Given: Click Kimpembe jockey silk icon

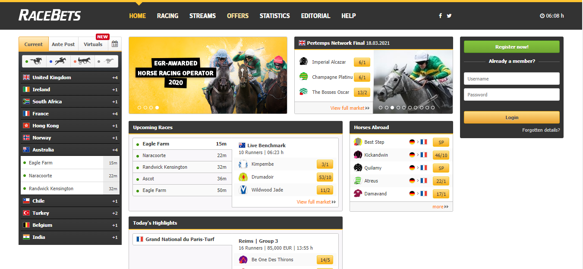Looking at the screenshot, I should click(243, 164).
